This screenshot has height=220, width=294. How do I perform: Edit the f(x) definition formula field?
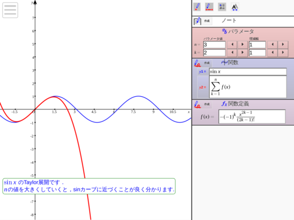[x=252, y=116]
